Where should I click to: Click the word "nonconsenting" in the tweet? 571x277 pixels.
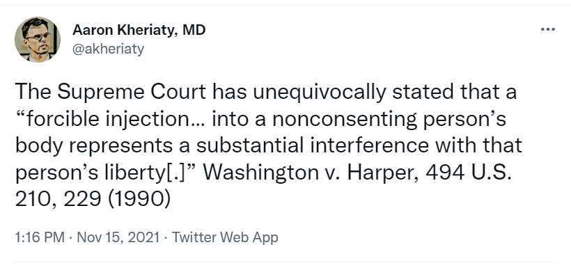pos(345,119)
